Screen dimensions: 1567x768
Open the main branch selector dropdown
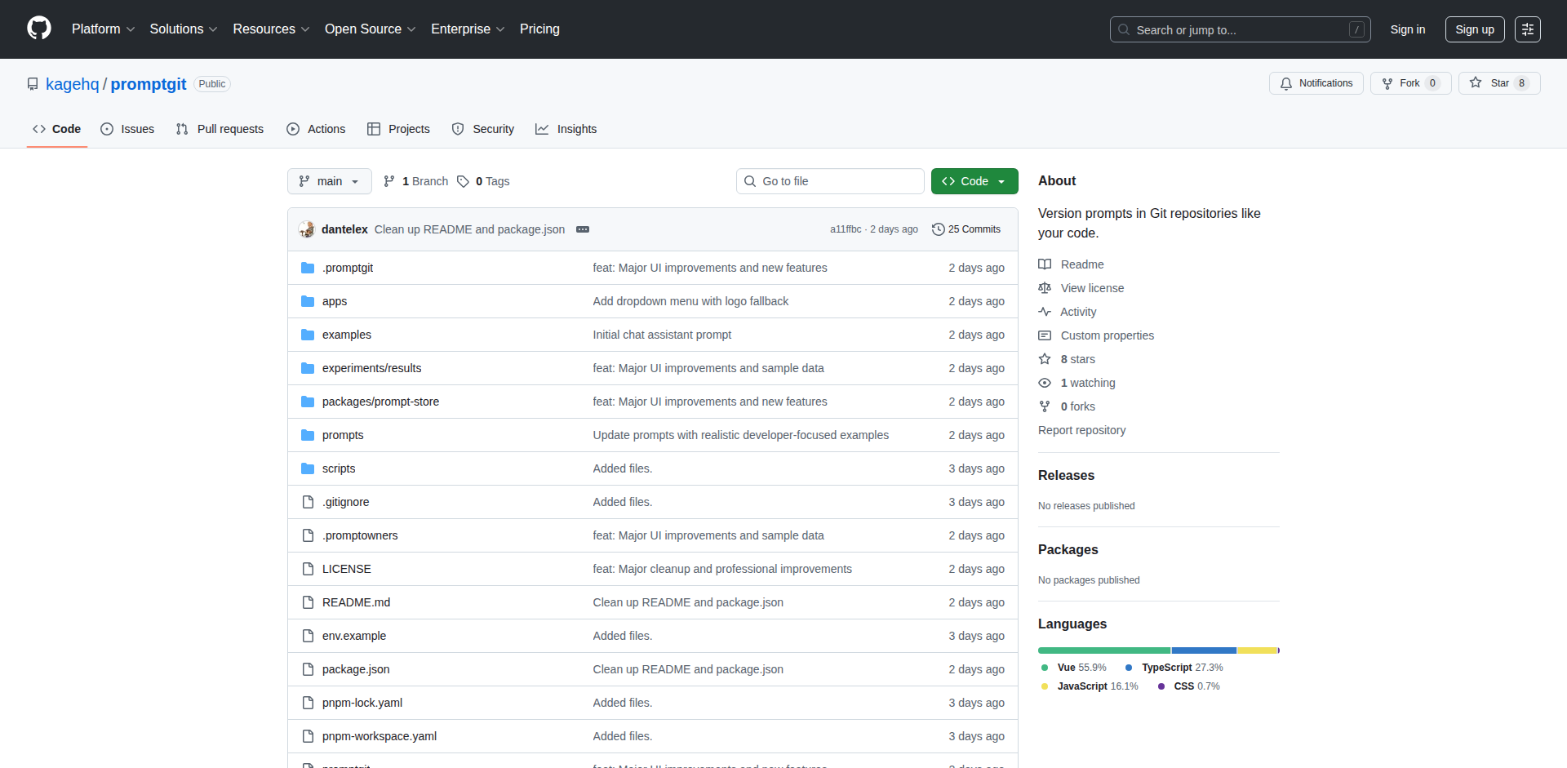tap(330, 181)
